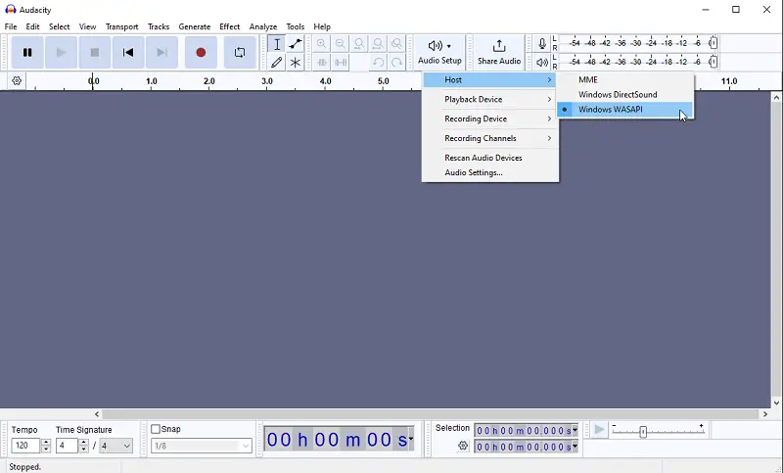
Task: Open the snap 1/8 dropdown
Action: click(x=202, y=446)
